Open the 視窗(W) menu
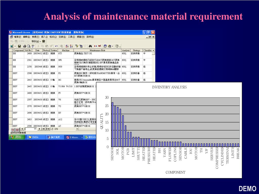Viewport: 259px width, 194px height. (81, 37)
